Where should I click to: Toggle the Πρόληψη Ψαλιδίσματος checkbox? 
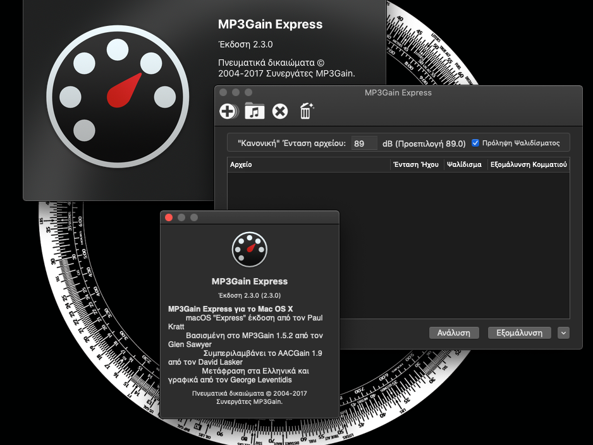click(475, 143)
